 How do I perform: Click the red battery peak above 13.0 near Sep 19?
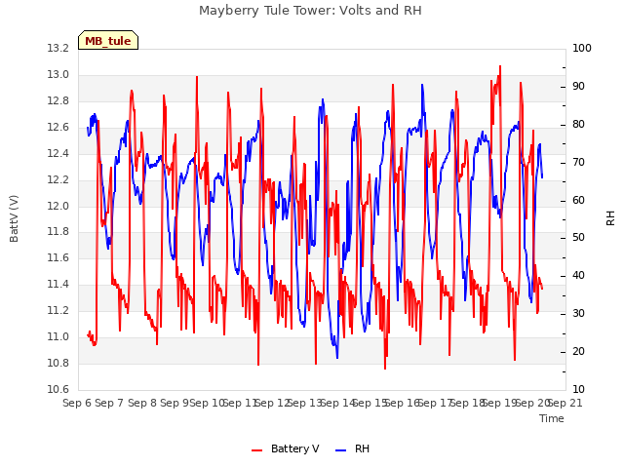click(500, 67)
